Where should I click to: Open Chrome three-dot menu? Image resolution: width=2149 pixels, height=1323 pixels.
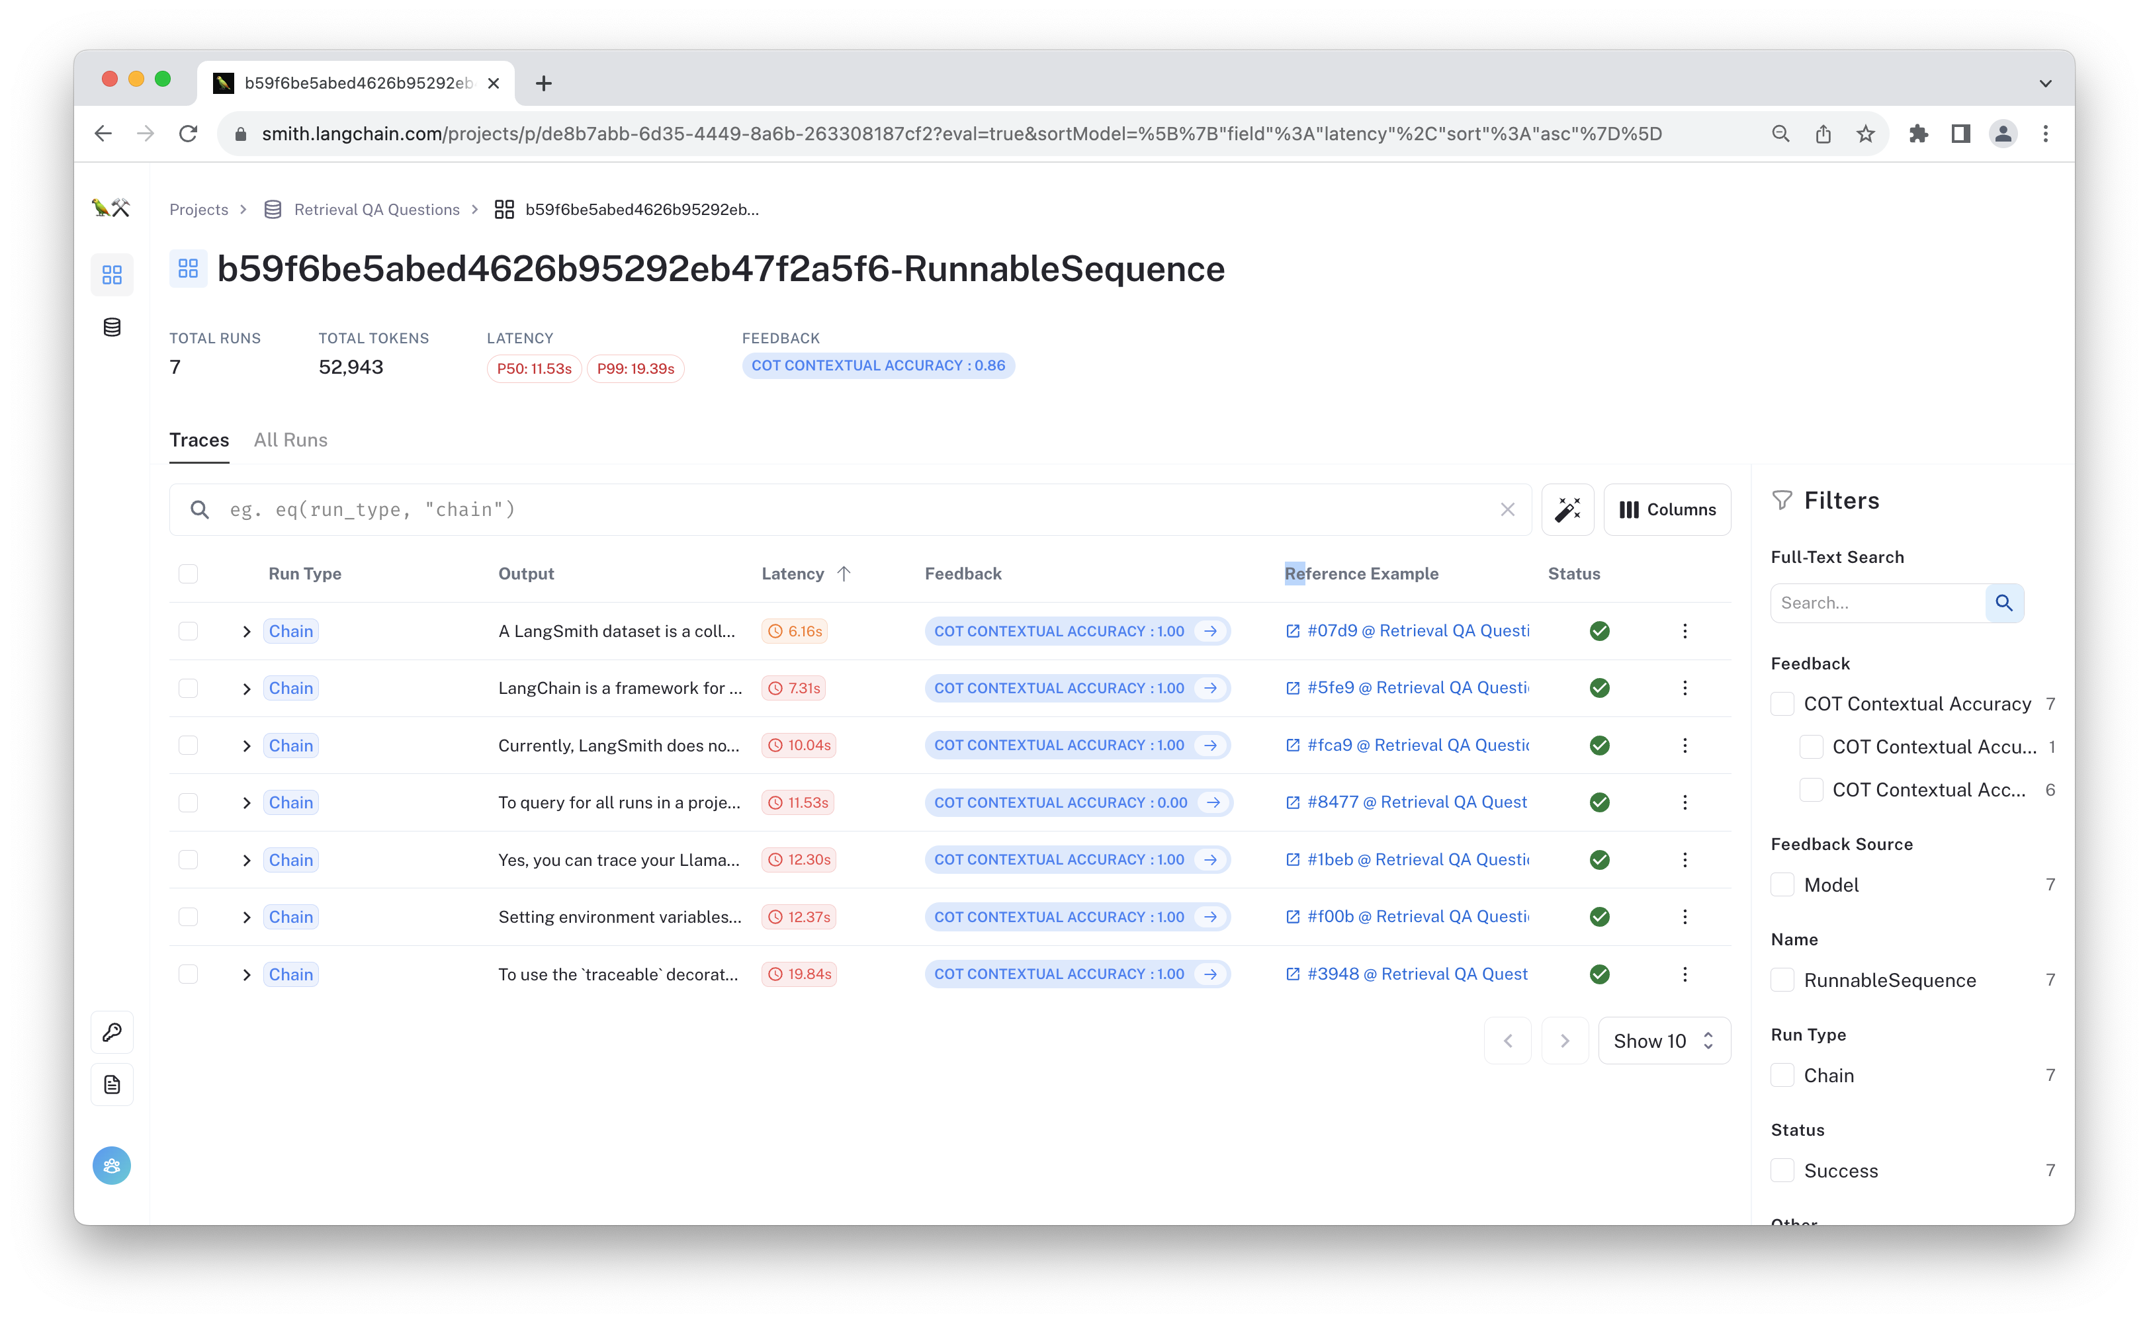[2045, 134]
